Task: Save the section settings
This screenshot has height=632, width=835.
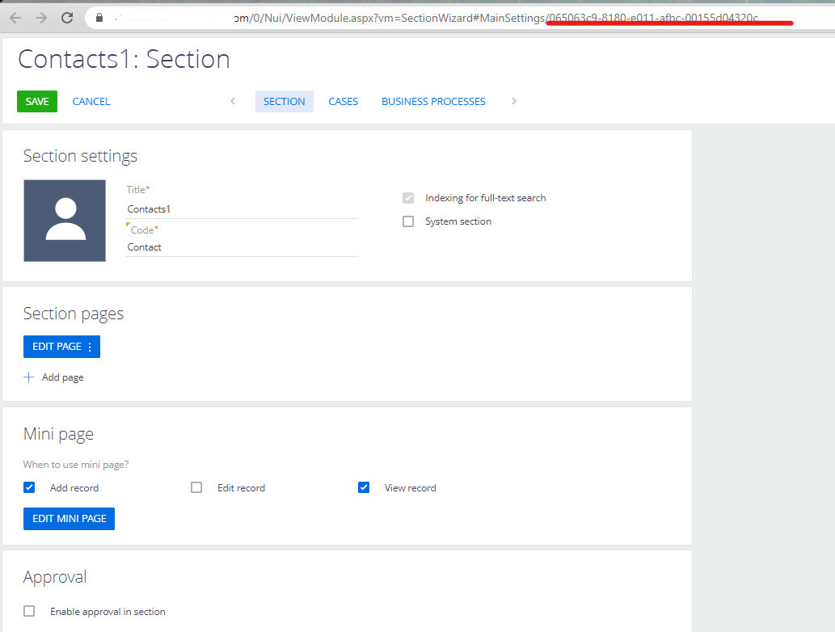Action: point(37,101)
